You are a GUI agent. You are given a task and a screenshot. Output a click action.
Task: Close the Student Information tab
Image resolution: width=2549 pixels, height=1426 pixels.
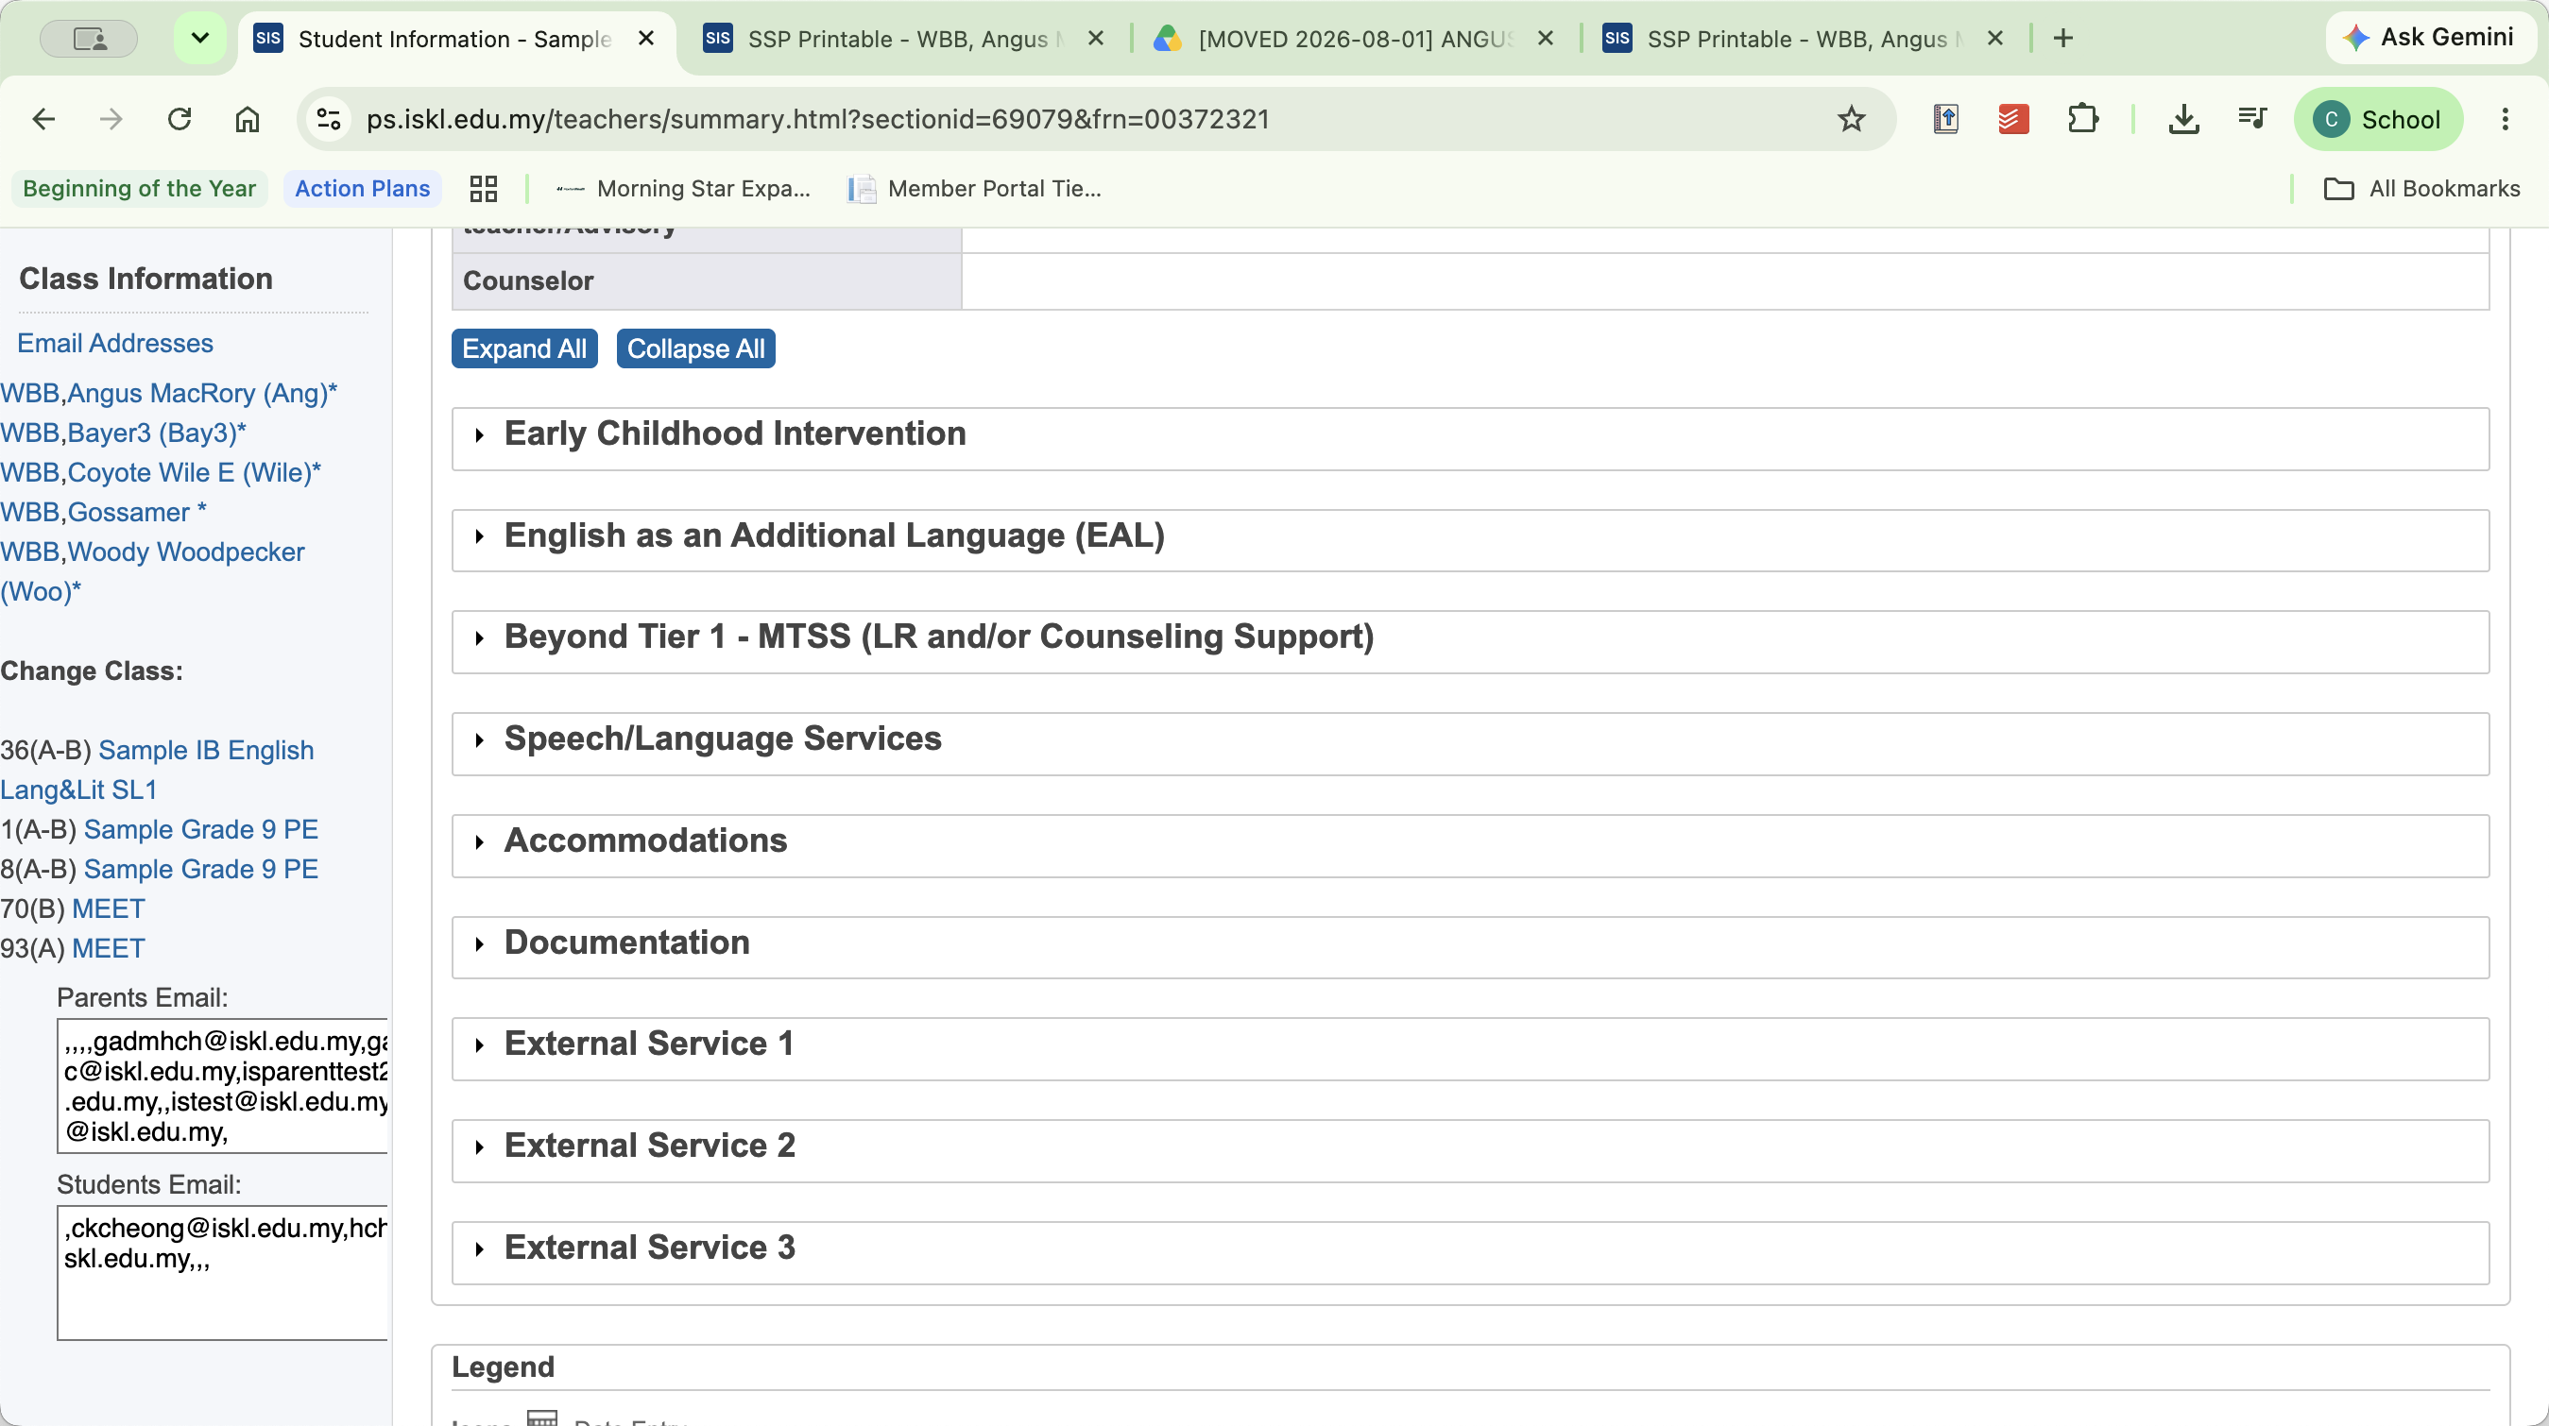click(x=646, y=39)
